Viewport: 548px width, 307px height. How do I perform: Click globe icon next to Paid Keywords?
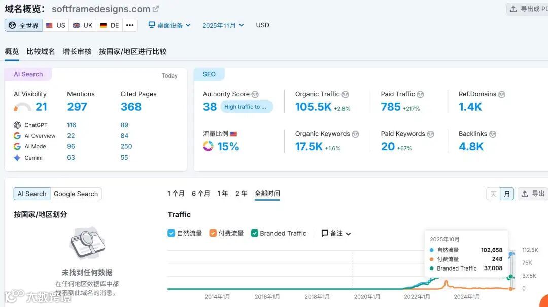pyautogui.click(x=431, y=134)
